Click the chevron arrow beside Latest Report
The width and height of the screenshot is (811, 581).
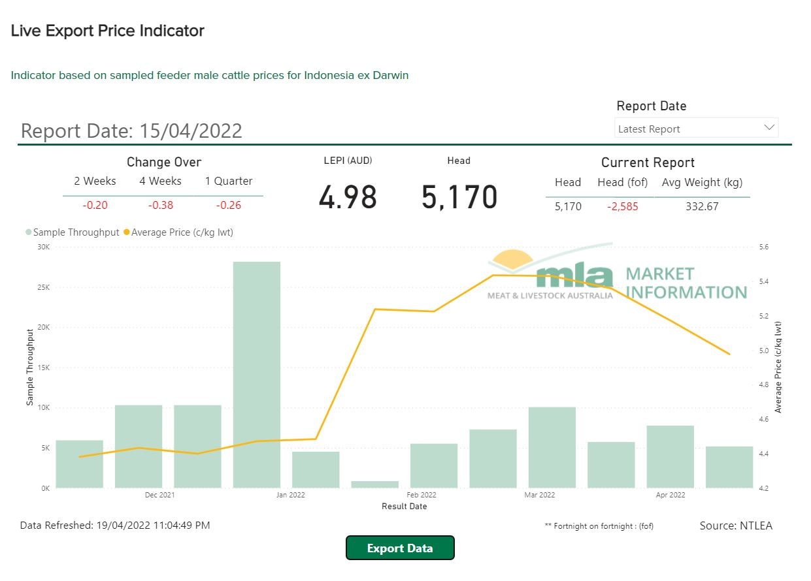(769, 128)
